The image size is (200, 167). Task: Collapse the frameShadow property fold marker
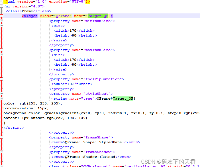coord(1,152)
